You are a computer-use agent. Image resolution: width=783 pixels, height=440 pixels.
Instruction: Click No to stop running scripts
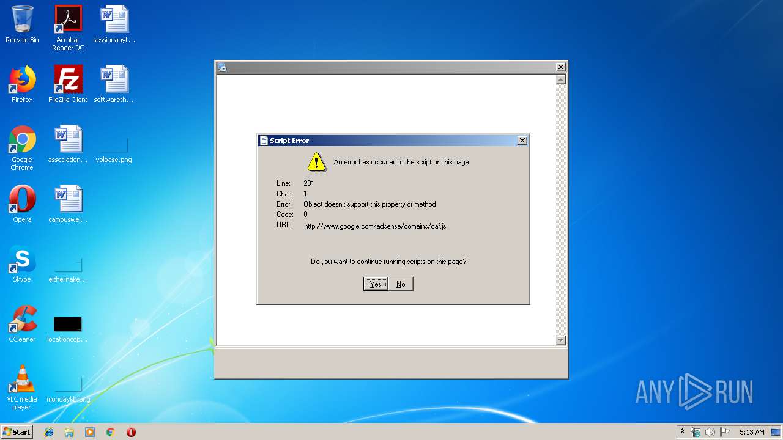pyautogui.click(x=401, y=284)
